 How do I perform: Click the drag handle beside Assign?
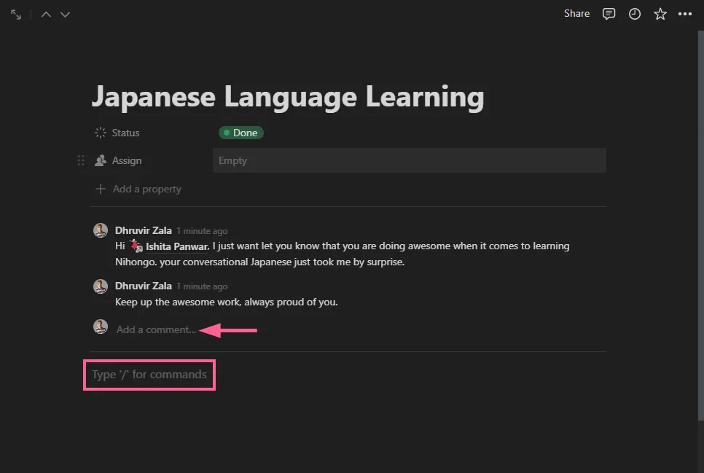pos(81,160)
